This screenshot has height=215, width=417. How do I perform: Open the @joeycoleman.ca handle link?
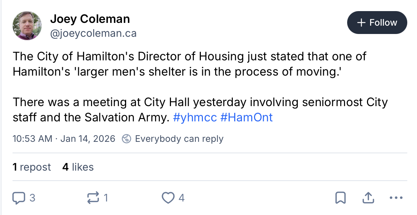[93, 34]
